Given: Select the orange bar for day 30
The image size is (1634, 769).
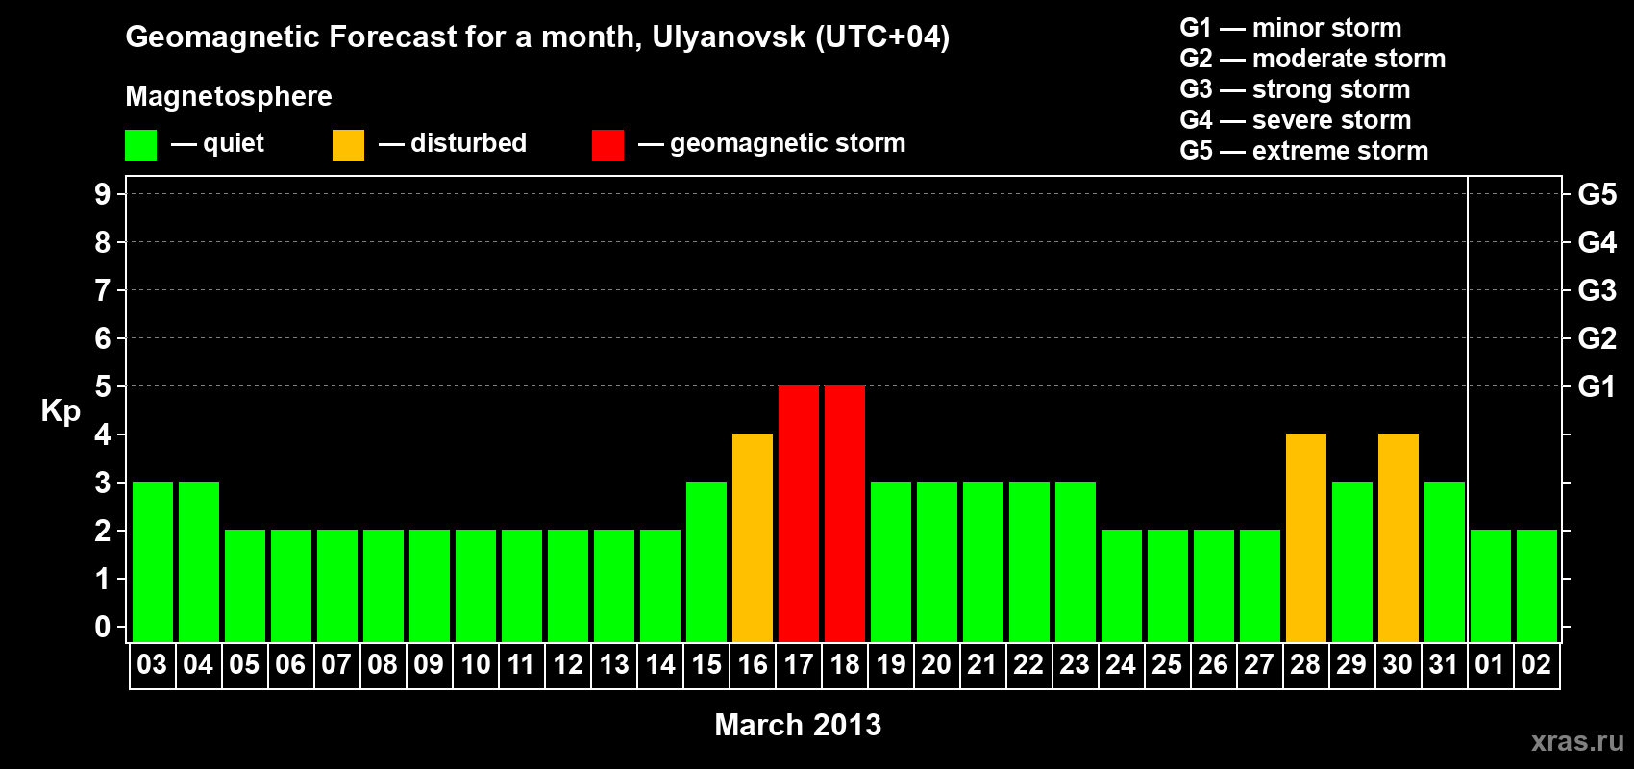Looking at the screenshot, I should [x=1399, y=538].
